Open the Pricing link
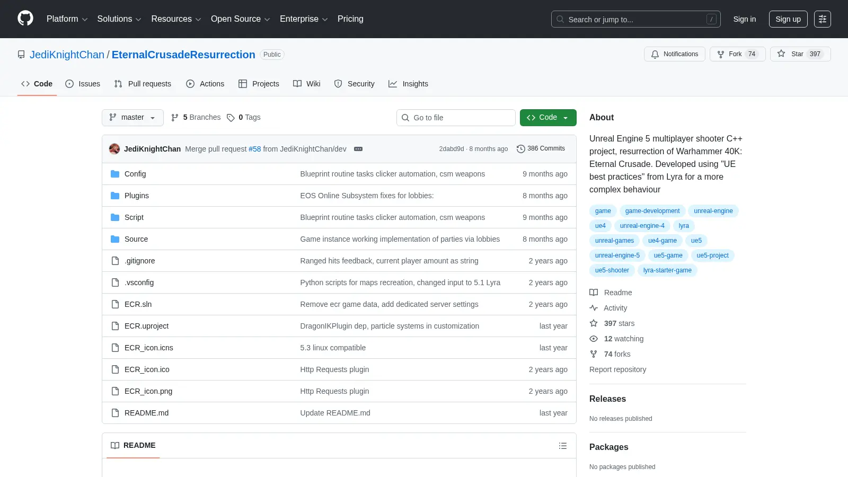Viewport: 848px width, 477px height. (x=350, y=19)
